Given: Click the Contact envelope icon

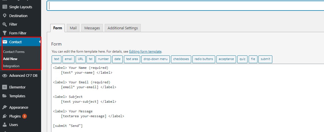Looking at the screenshot, I should tap(5, 42).
